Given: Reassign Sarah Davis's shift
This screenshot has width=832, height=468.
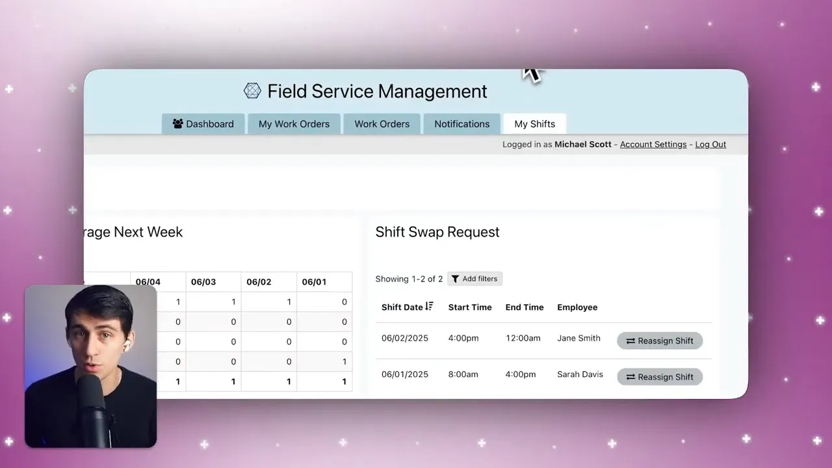Looking at the screenshot, I should (660, 377).
